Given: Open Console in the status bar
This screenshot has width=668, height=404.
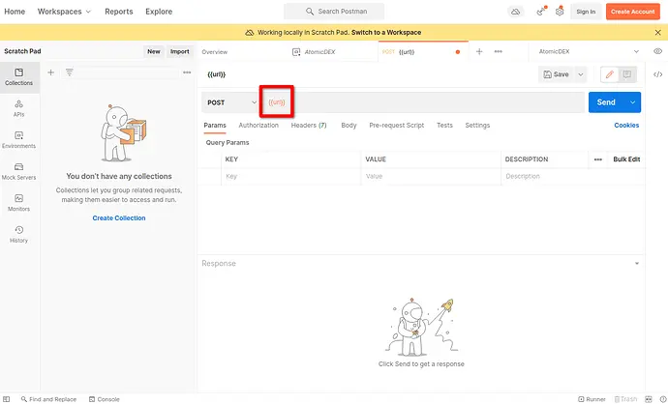Looking at the screenshot, I should 104,398.
